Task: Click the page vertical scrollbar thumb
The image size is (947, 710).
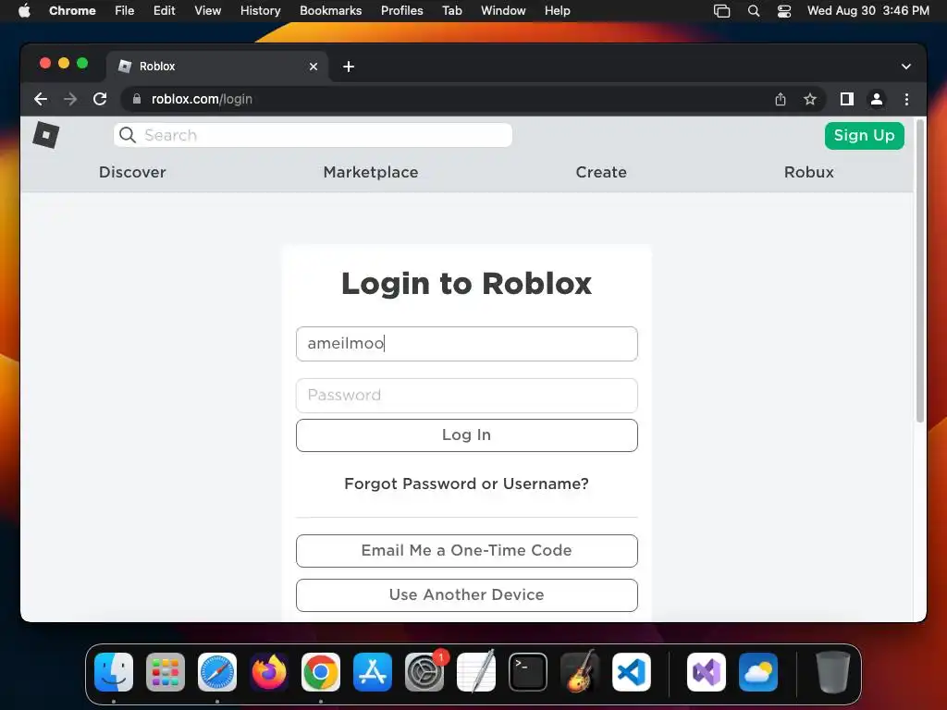Action: (x=920, y=271)
